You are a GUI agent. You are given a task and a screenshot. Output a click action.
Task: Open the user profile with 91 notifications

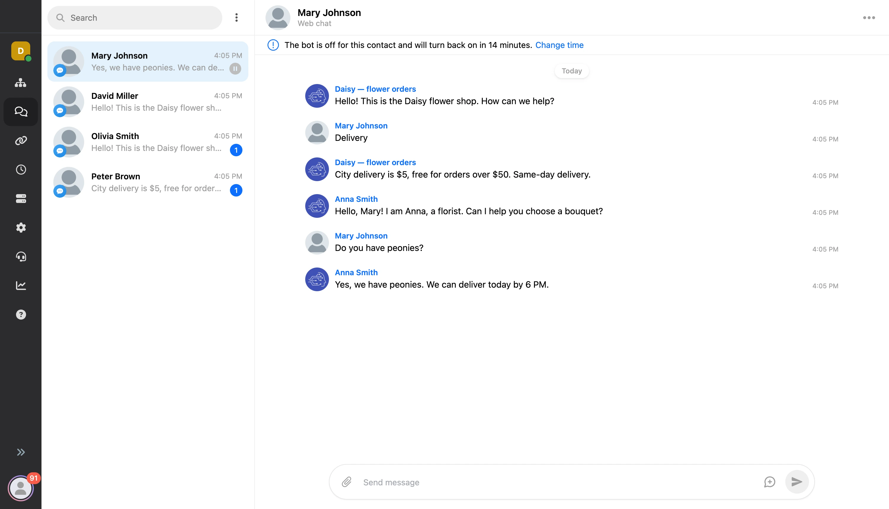click(x=21, y=488)
